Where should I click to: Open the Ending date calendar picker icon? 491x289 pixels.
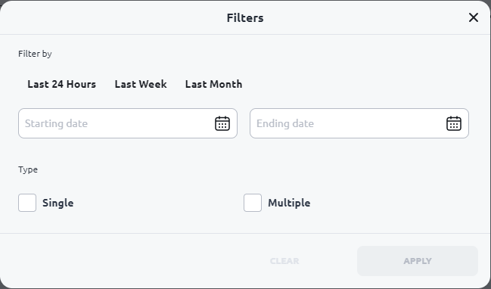[454, 123]
